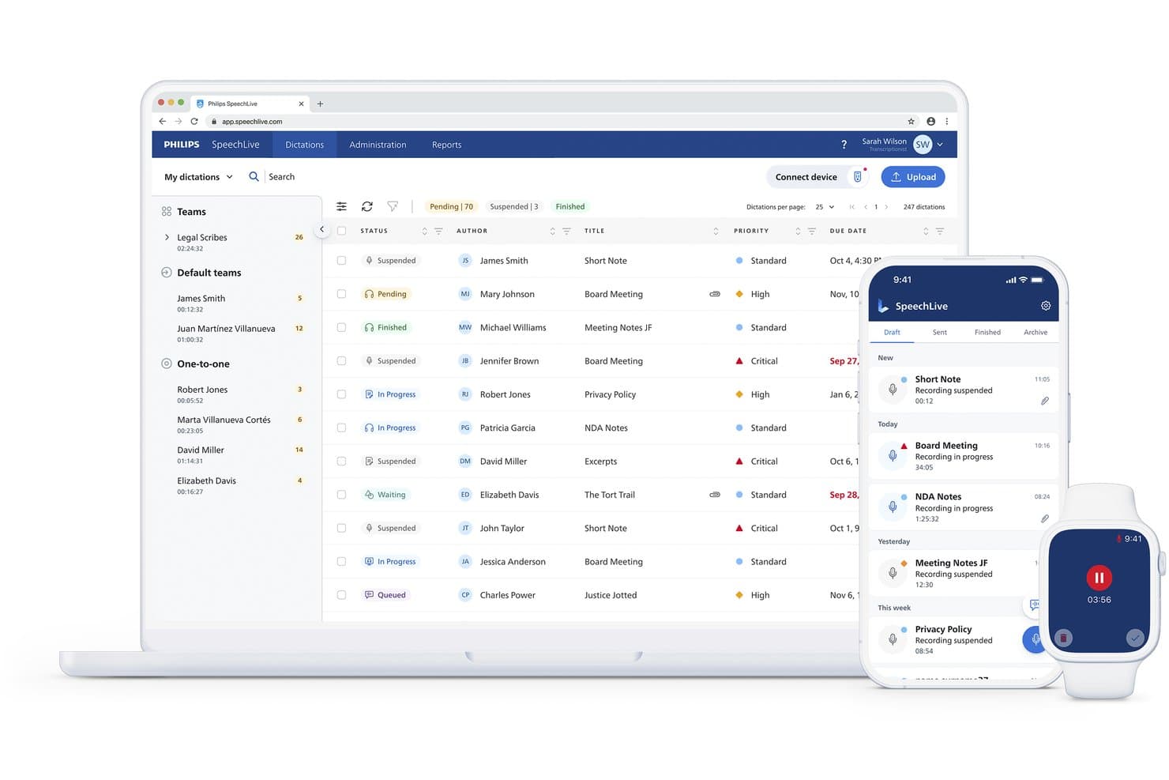Screen dimensions: 1169x780
Task: Filter by Suspended | 3 chip
Action: coord(514,207)
